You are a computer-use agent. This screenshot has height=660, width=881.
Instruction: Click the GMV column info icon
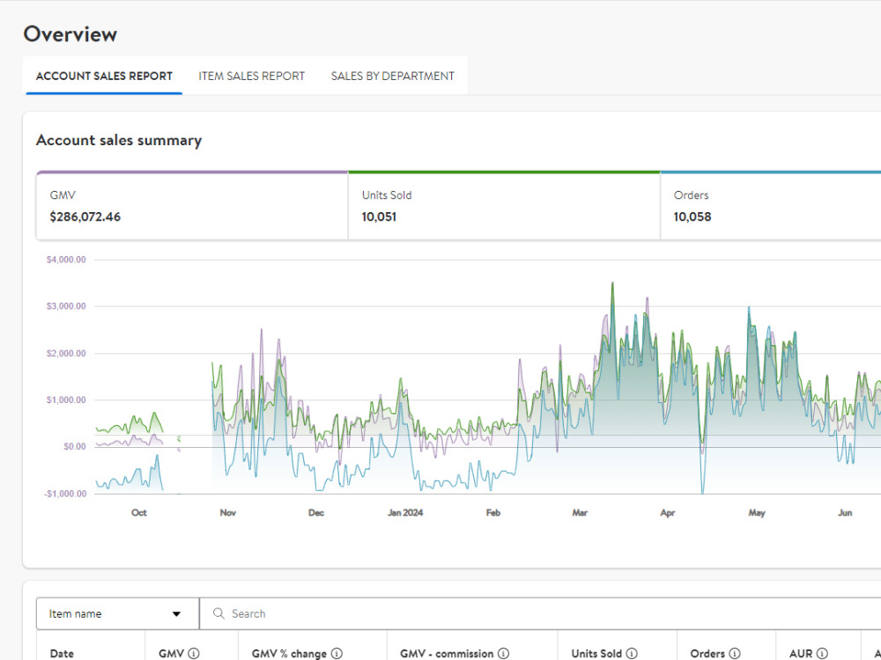coord(194,653)
